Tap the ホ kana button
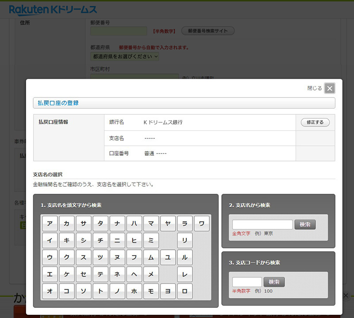The height and width of the screenshot is (318, 354). (x=134, y=291)
